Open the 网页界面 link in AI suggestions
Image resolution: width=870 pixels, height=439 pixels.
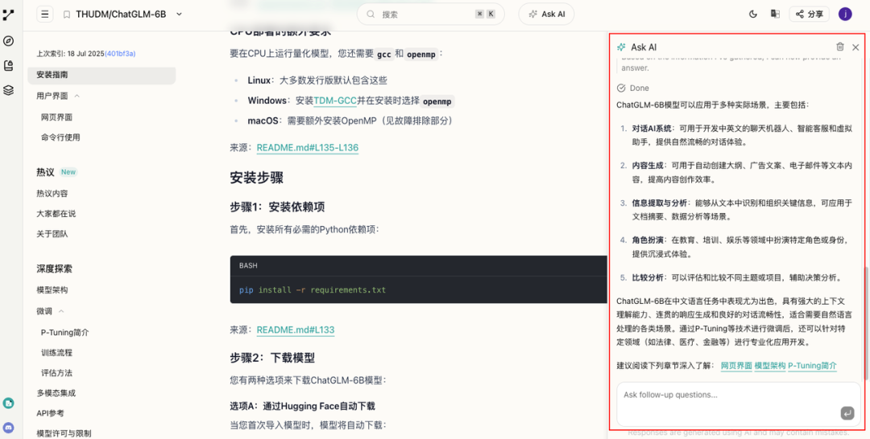coord(736,366)
